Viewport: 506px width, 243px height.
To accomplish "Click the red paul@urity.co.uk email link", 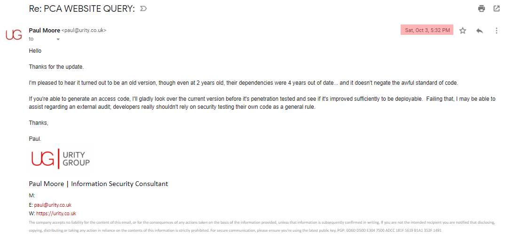I will 52,205.
